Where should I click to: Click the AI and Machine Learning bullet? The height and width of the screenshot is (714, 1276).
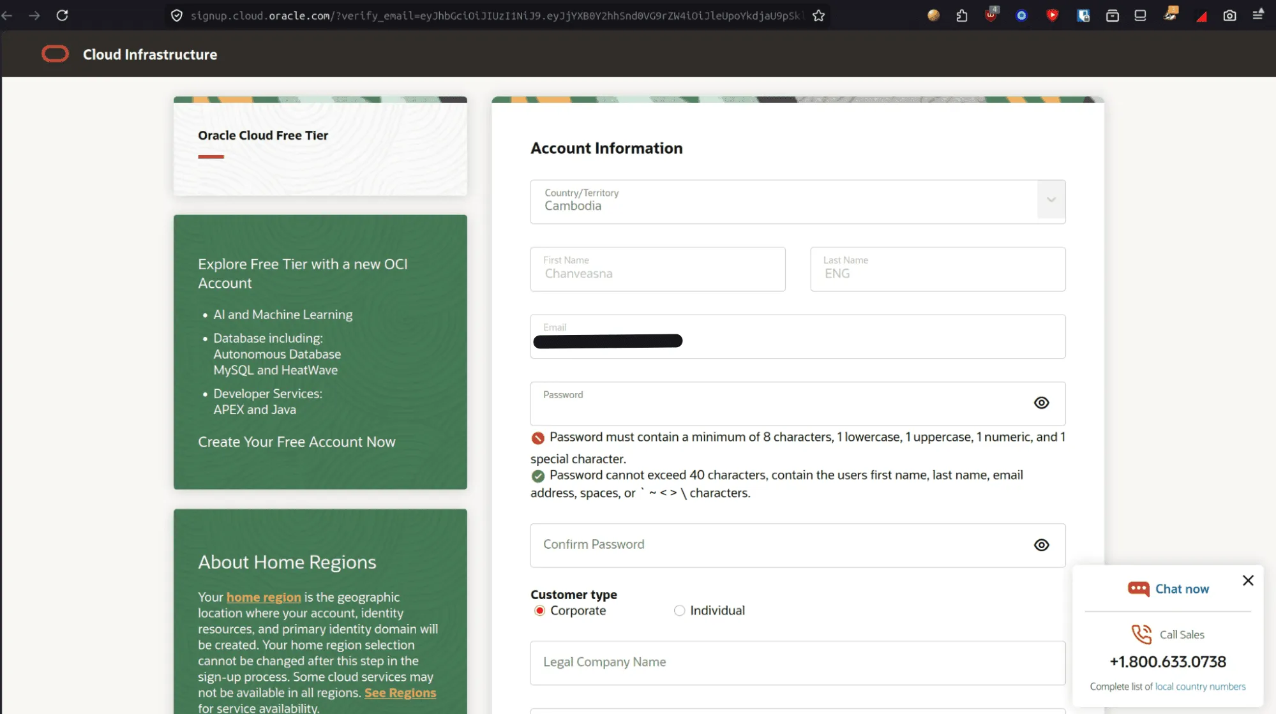pos(283,315)
